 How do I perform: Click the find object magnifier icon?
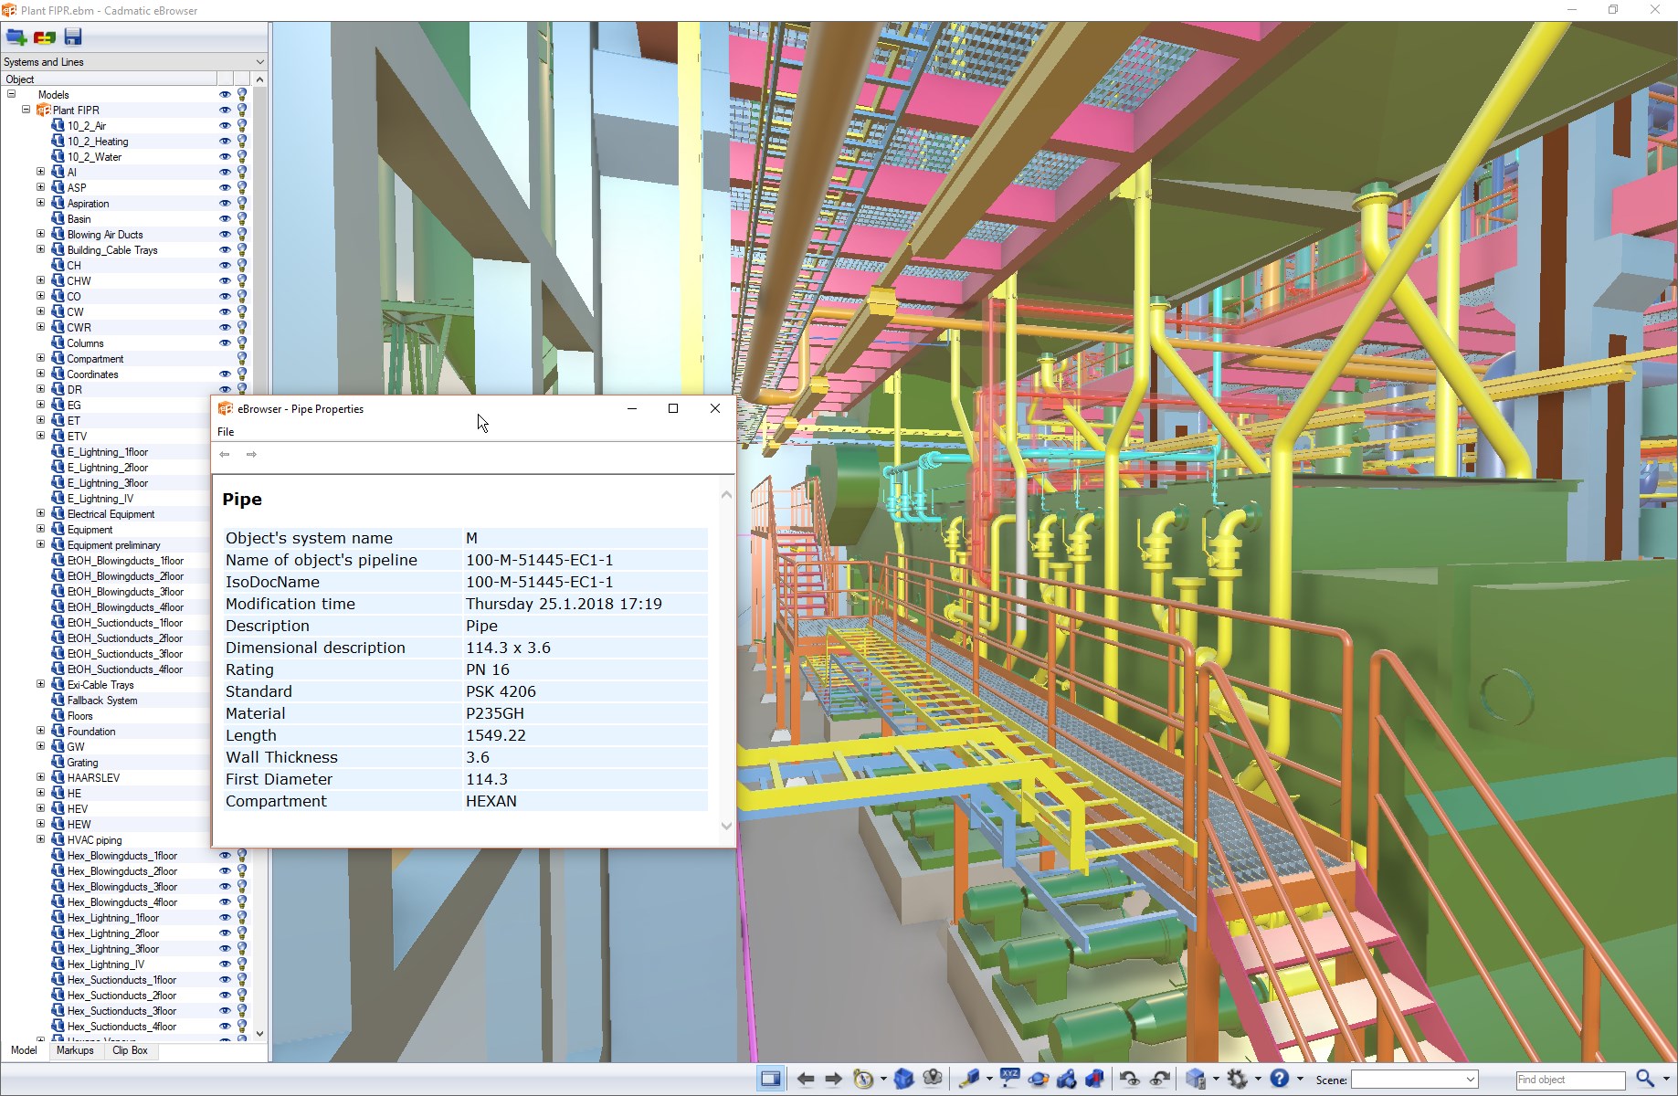click(1645, 1079)
